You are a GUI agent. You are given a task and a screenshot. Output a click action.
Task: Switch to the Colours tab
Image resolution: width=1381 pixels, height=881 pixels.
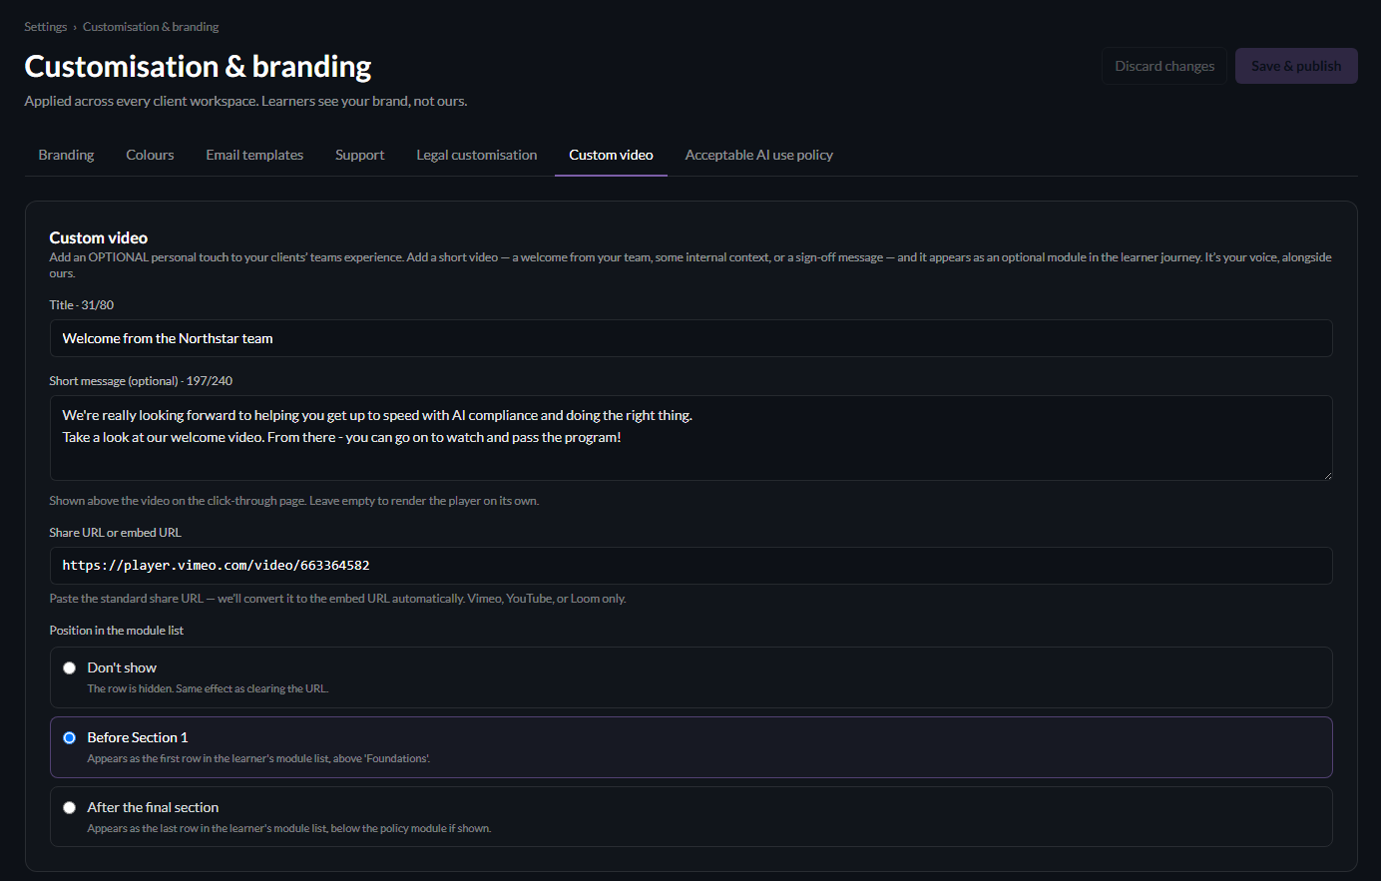coord(150,155)
